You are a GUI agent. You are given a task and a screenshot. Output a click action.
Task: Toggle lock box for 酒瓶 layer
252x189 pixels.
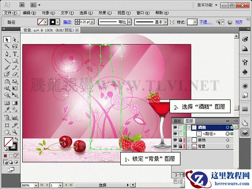pyautogui.click(x=180, y=127)
